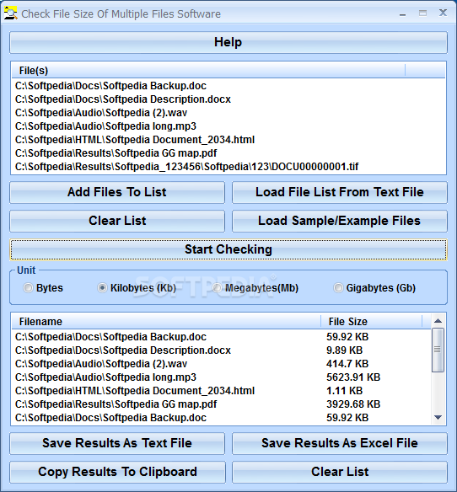Image resolution: width=457 pixels, height=492 pixels.
Task: Click Save Results As Text File
Action: pyautogui.click(x=117, y=443)
